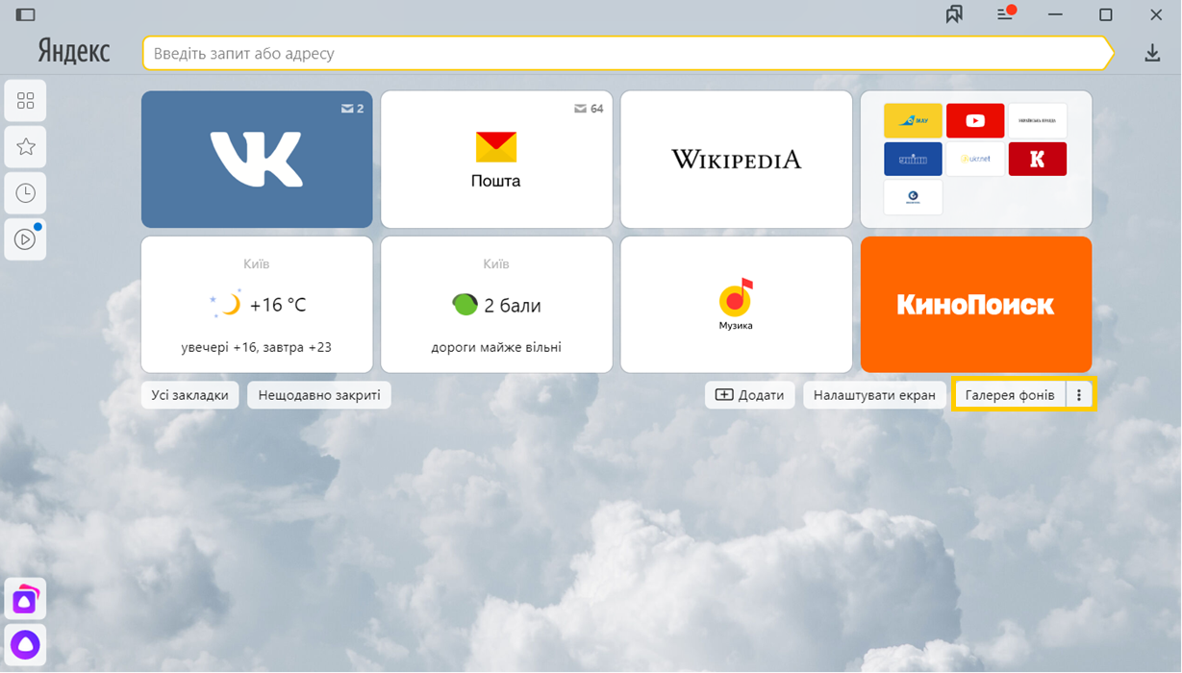Open the Київ weather tile showing +16 °C
The width and height of the screenshot is (1182, 673).
coord(257,305)
